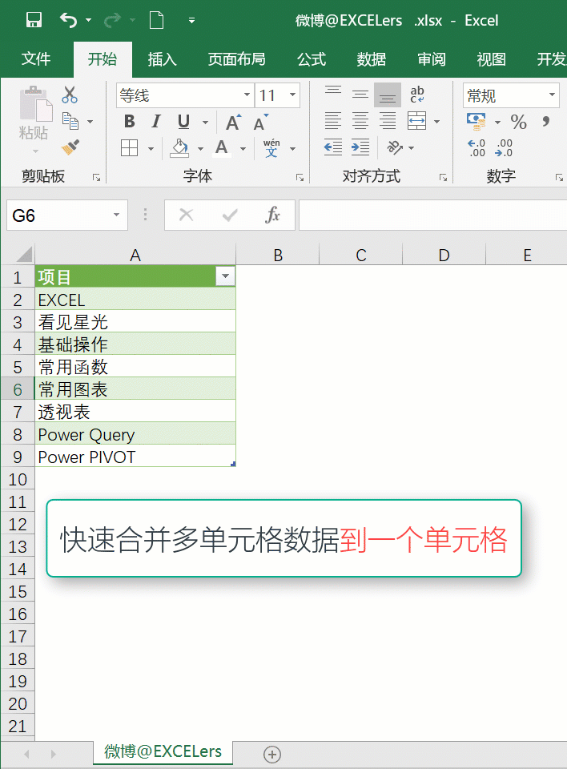
Task: Select the Format Painter brush icon
Action: 70,147
